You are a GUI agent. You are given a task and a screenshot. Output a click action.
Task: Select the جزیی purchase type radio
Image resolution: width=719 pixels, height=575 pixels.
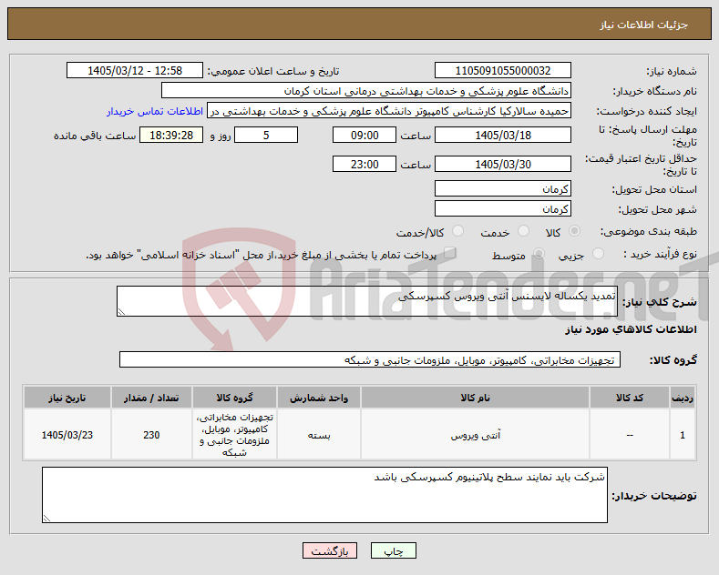[598, 254]
